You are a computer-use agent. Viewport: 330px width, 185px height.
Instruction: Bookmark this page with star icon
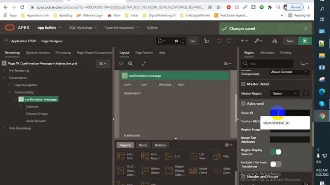(219, 7)
